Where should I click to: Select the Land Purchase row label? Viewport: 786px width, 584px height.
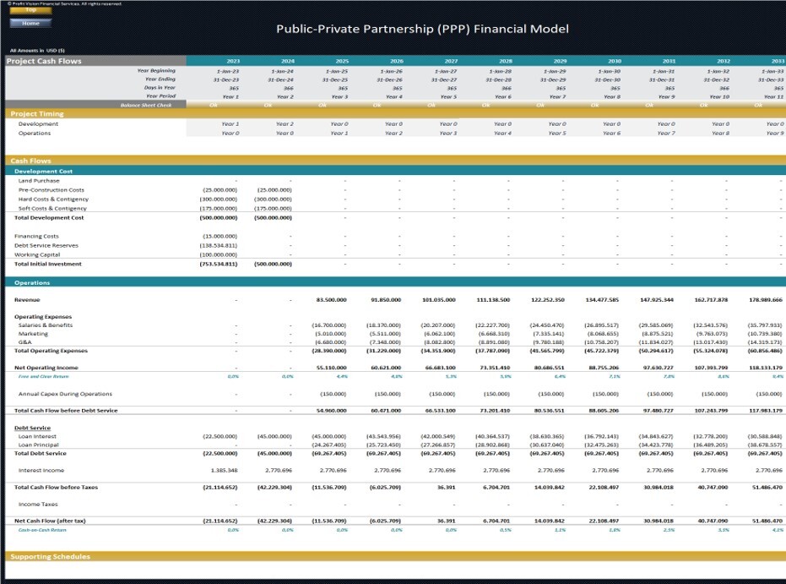(x=39, y=178)
